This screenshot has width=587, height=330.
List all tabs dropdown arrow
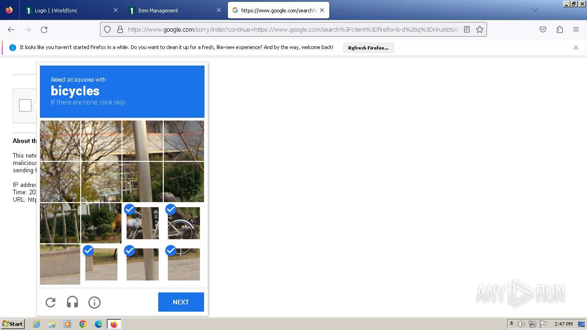535,10
